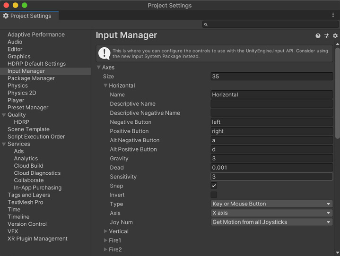Image resolution: width=340 pixels, height=256 pixels.
Task: Open Tags and Layers settings
Action: click(x=29, y=195)
